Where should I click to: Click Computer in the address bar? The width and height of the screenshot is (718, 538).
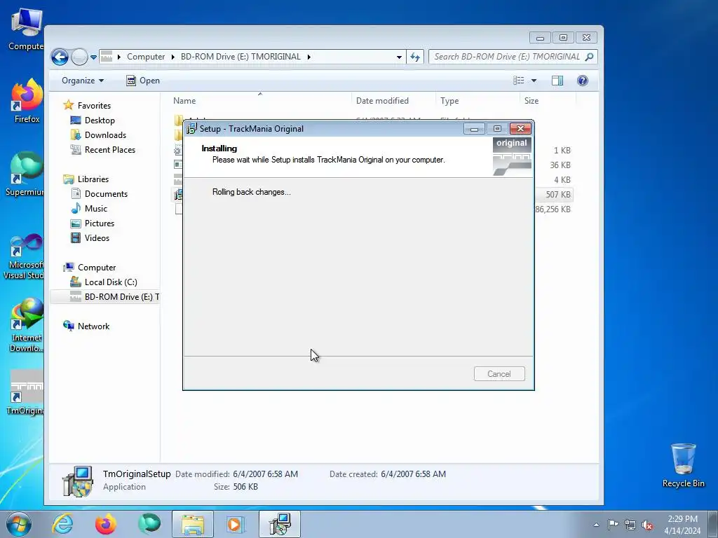coord(146,57)
